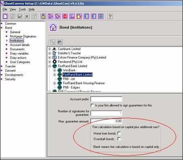Click the padlock icon in toolbar
The height and width of the screenshot is (160, 183).
(x=43, y=16)
